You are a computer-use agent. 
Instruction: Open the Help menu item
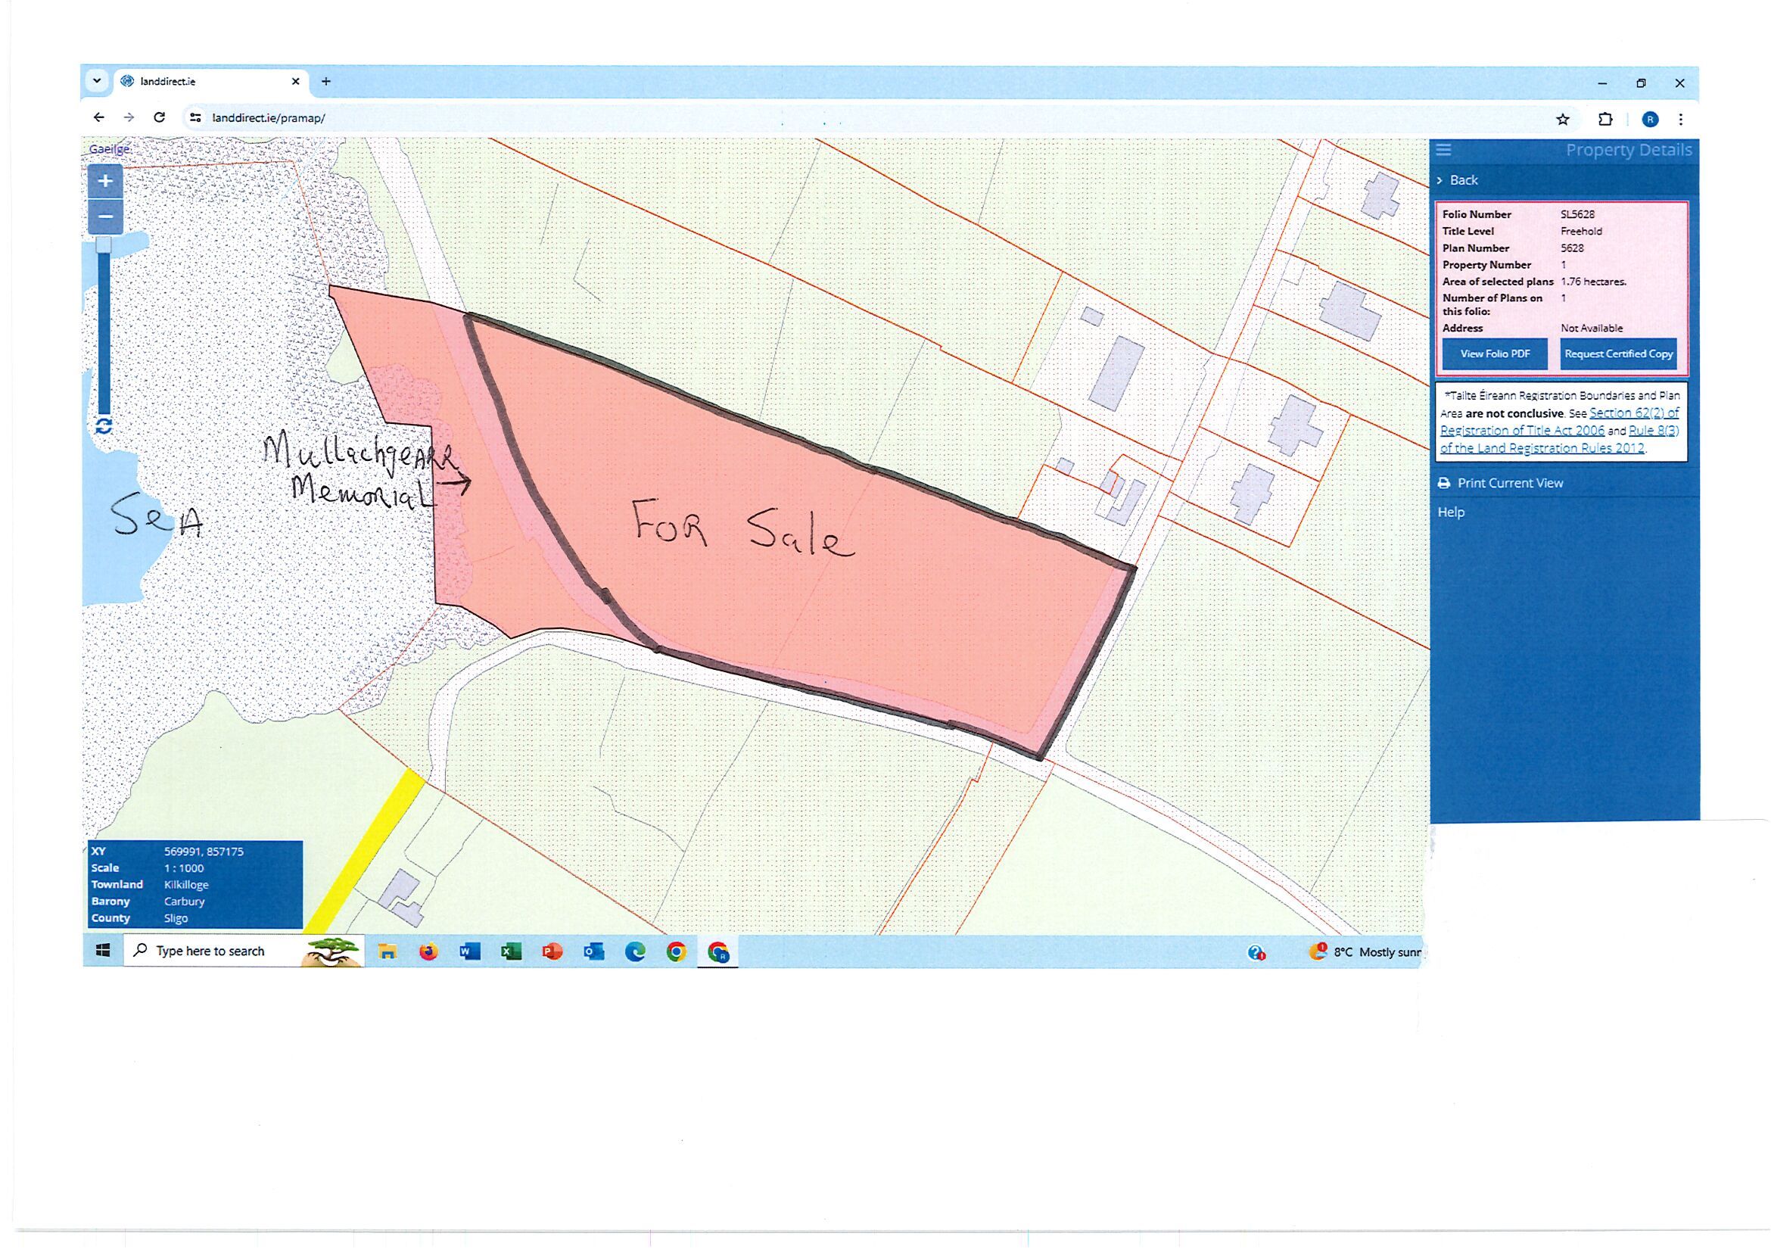[1451, 512]
